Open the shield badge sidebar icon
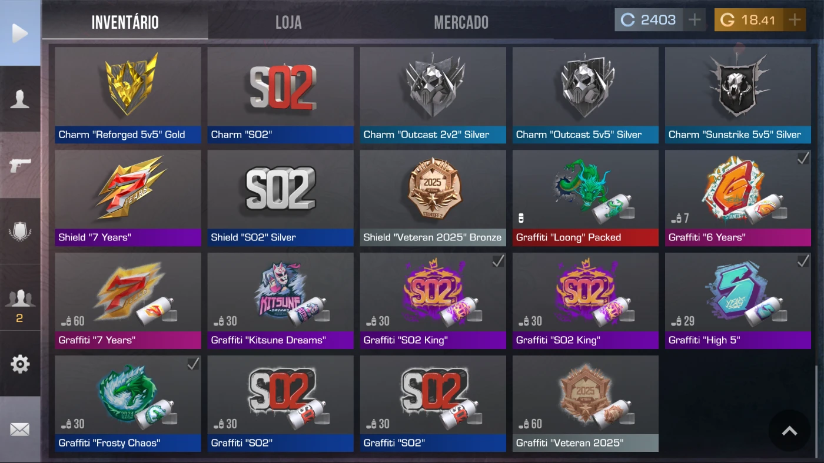Screen dimensions: 824x463 [20, 231]
